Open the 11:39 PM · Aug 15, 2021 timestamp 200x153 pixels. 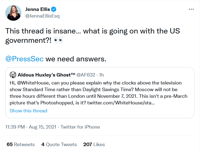tap(31, 127)
